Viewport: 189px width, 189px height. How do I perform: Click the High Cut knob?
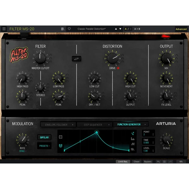tap(130, 78)
